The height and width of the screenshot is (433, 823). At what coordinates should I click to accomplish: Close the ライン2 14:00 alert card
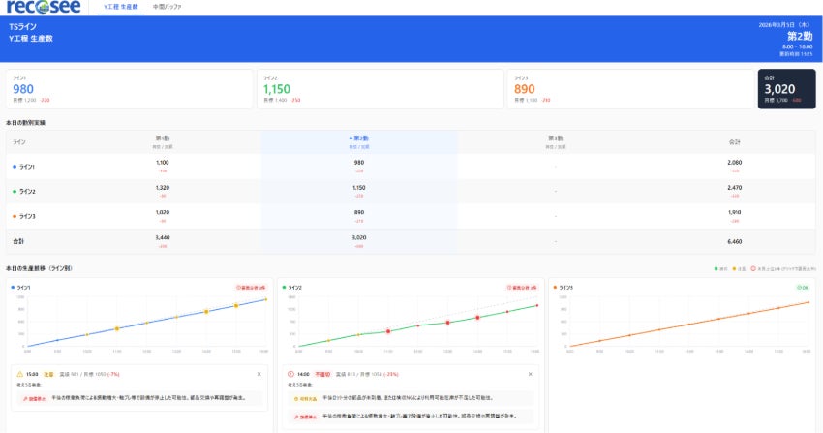click(531, 374)
